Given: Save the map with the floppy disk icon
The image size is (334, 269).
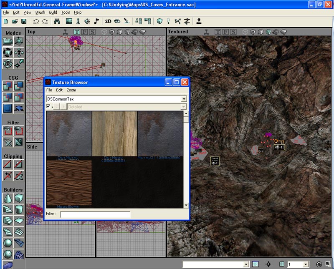Looking at the screenshot, I should click(x=24, y=21).
